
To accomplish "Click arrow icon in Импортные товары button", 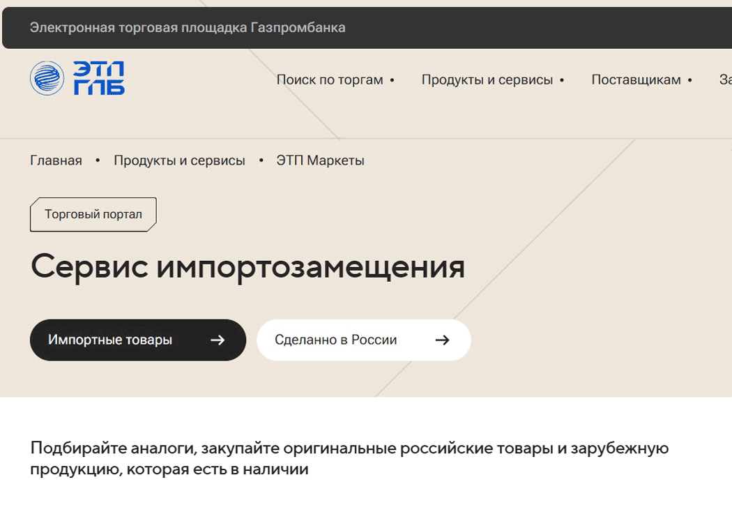I will [x=218, y=340].
